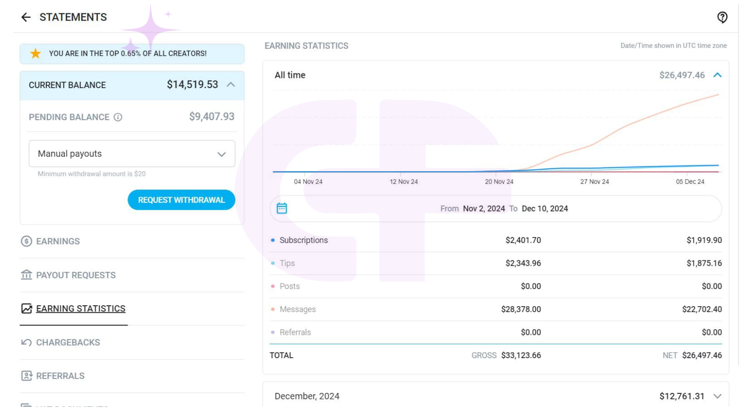Image resolution: width=752 pixels, height=411 pixels.
Task: Go back using the left arrow icon
Action: coord(26,17)
